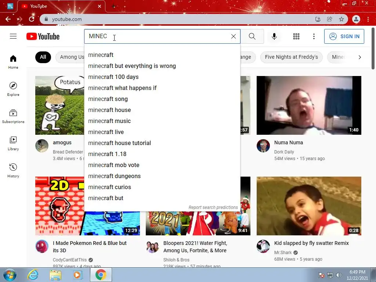The height and width of the screenshot is (282, 376).
Task: Open Explore in the sidebar
Action: pos(13,89)
